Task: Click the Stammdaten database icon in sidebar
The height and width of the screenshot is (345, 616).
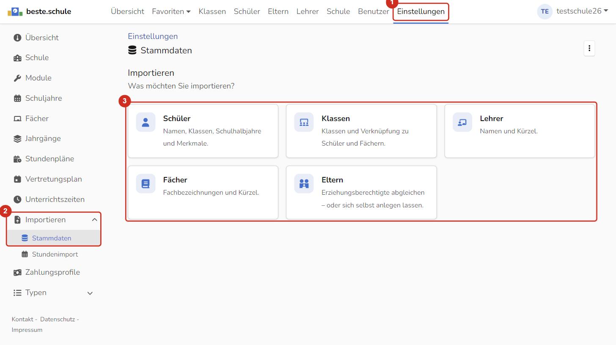Action: pyautogui.click(x=25, y=238)
